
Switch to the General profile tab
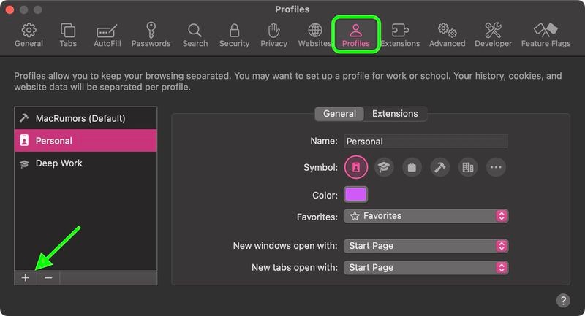click(339, 114)
